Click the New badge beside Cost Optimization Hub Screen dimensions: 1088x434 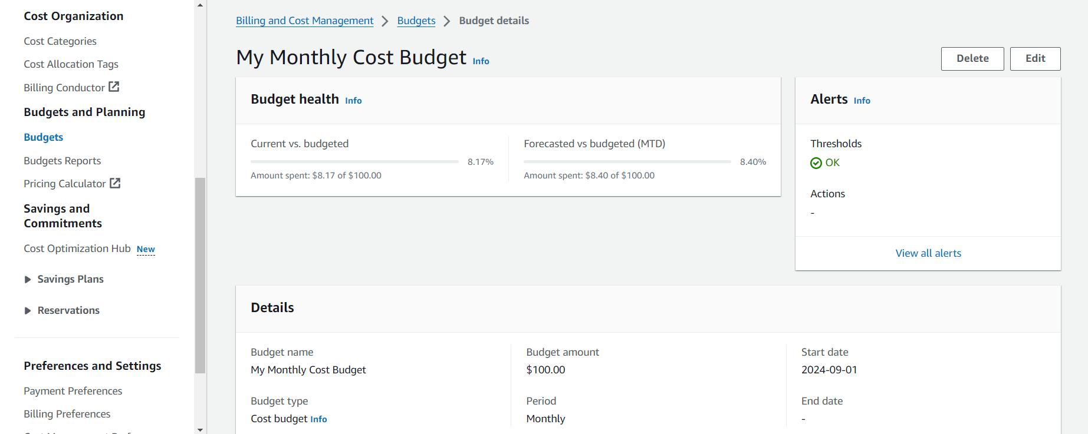pos(146,249)
